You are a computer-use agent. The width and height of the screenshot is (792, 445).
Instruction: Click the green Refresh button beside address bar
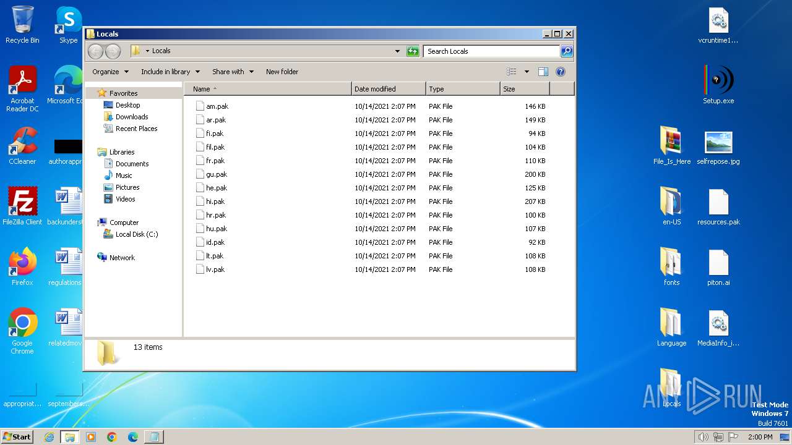pyautogui.click(x=413, y=51)
